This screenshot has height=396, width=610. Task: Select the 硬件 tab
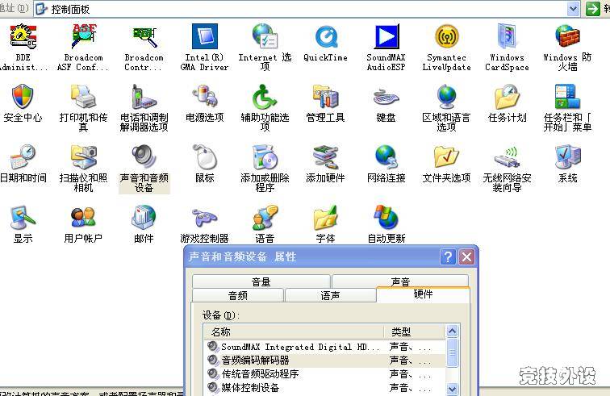[424, 294]
